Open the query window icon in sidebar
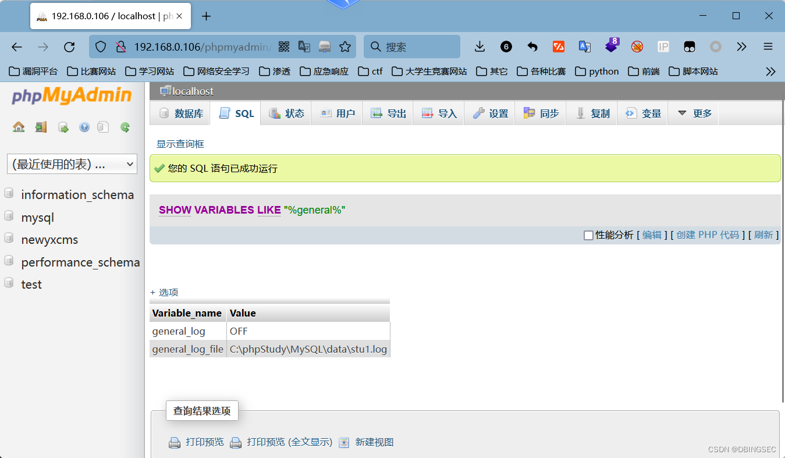Screen dimensions: 785x458 pos(63,127)
